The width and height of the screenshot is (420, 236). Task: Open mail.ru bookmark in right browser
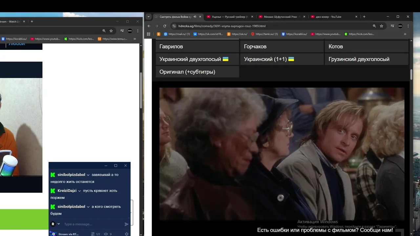coord(177,34)
